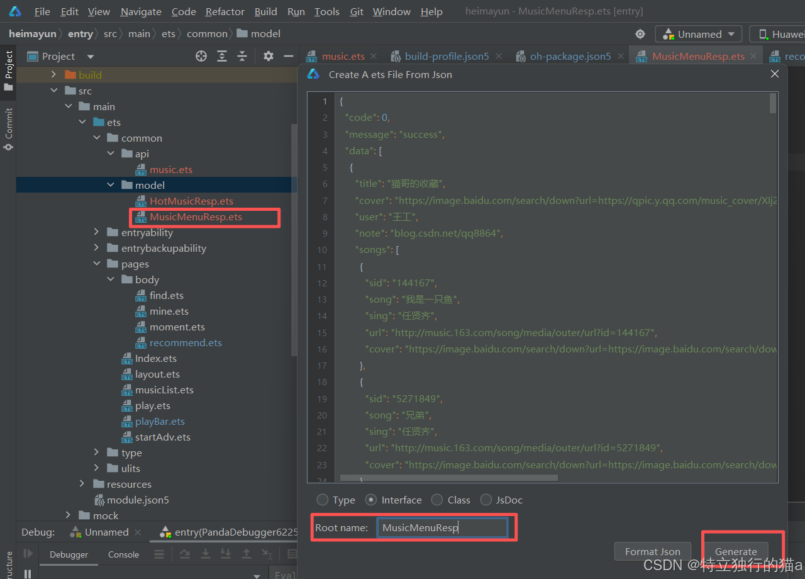Select playBar.ets in project tree
Screen dimensions: 805x579
[160, 421]
